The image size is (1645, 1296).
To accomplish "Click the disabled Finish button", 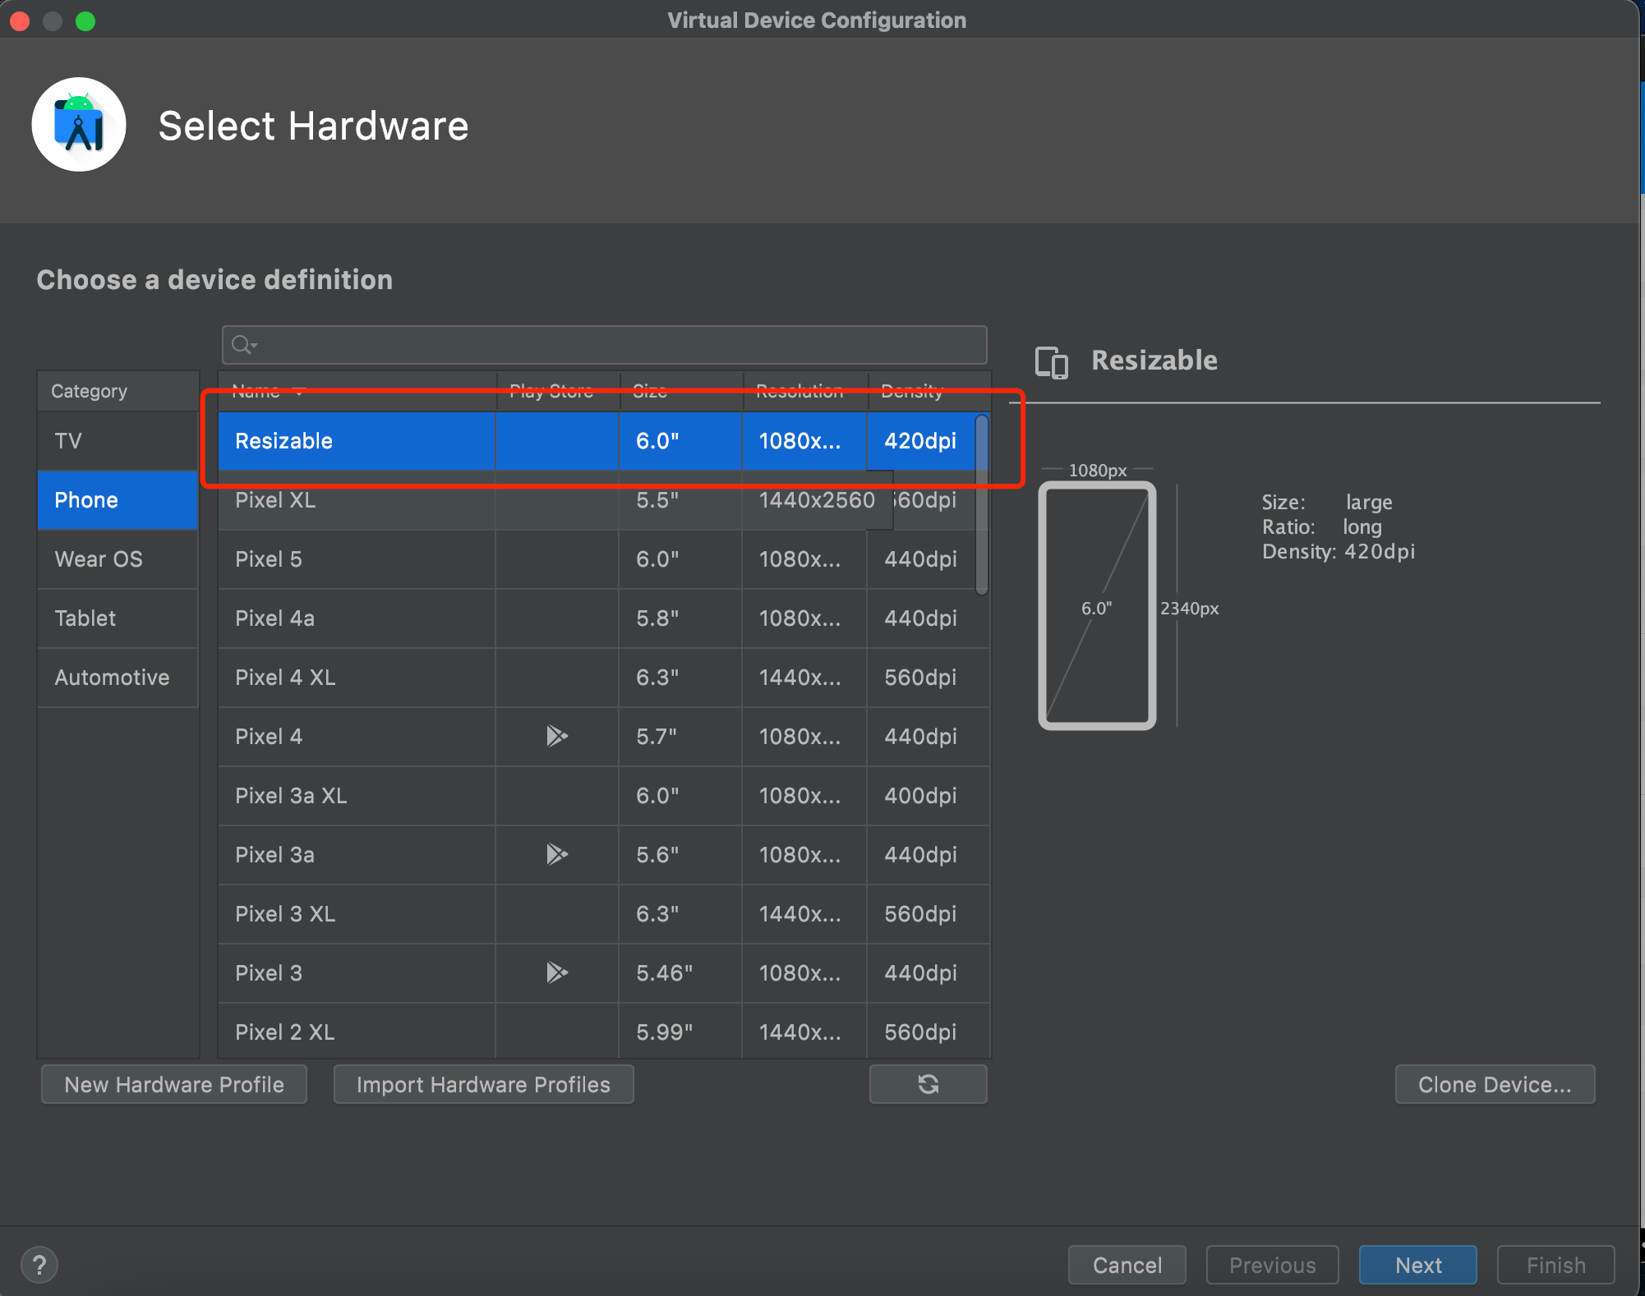I will pos(1556,1265).
